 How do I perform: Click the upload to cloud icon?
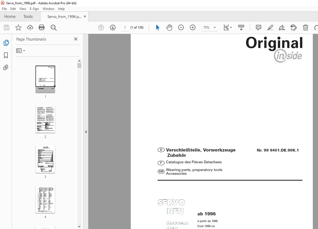(30, 28)
